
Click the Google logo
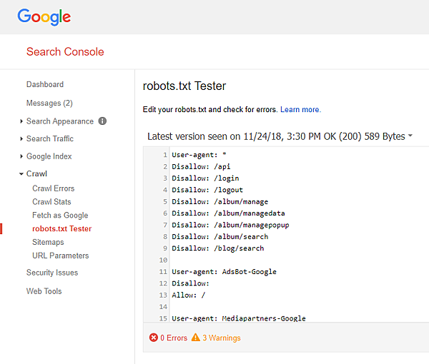click(44, 16)
